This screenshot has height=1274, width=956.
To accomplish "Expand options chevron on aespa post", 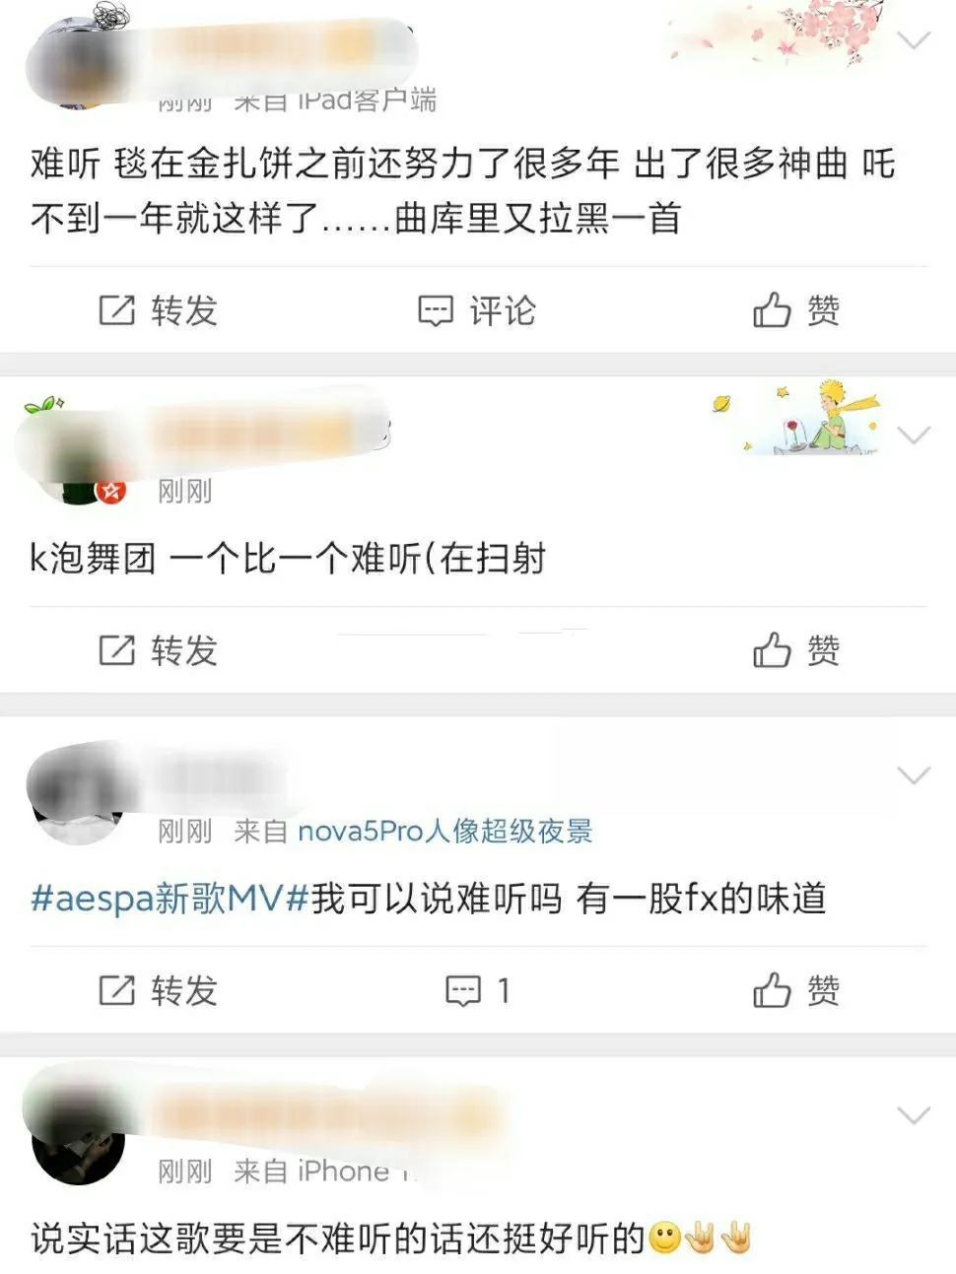I will (915, 775).
